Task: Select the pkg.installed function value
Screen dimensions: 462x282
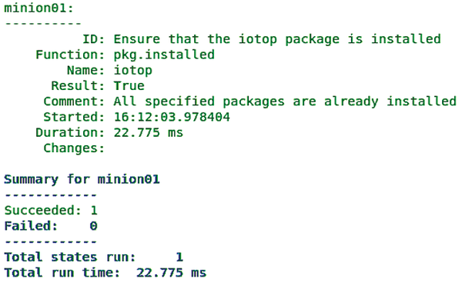Action: click(x=164, y=55)
